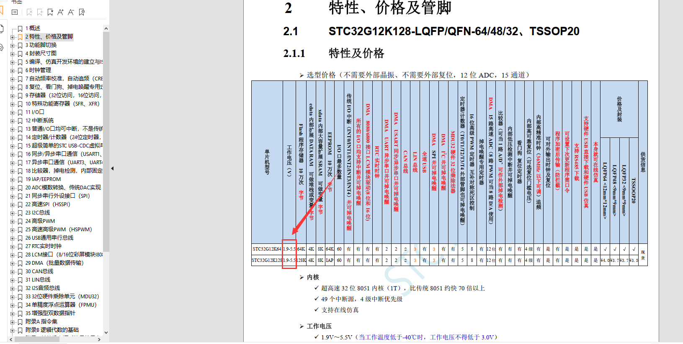The width and height of the screenshot is (683, 344).
Task: Select bookmark '35 增强型双数据指针'
Action: tap(50, 313)
